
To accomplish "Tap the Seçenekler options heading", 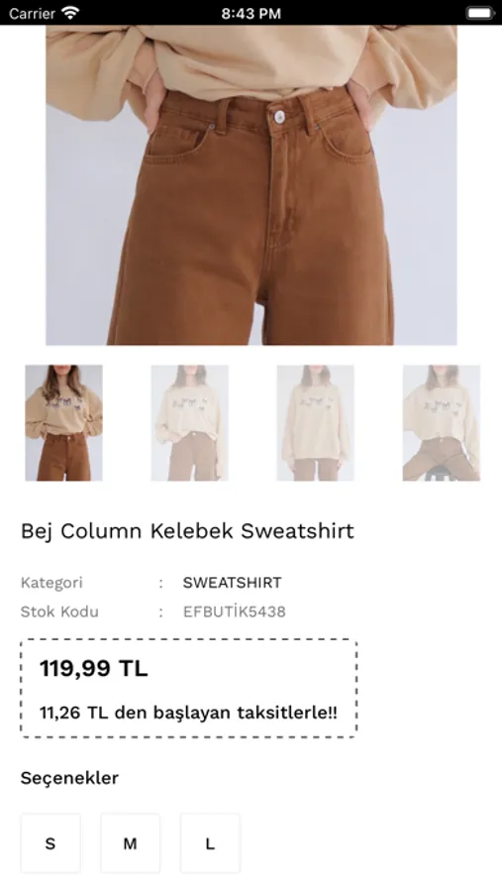I will point(69,778).
